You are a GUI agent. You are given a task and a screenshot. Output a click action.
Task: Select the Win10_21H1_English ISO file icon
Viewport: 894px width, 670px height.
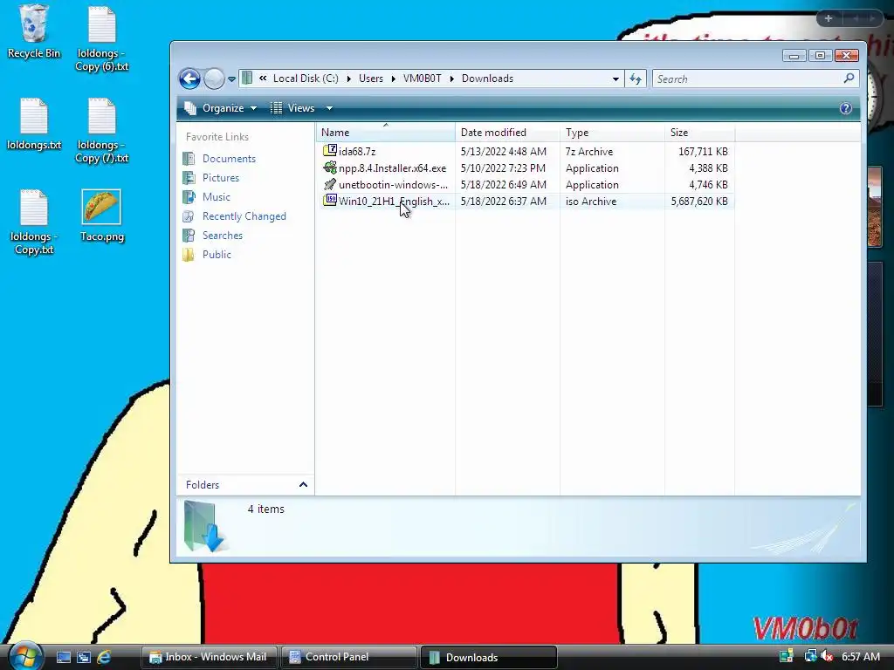tap(329, 201)
